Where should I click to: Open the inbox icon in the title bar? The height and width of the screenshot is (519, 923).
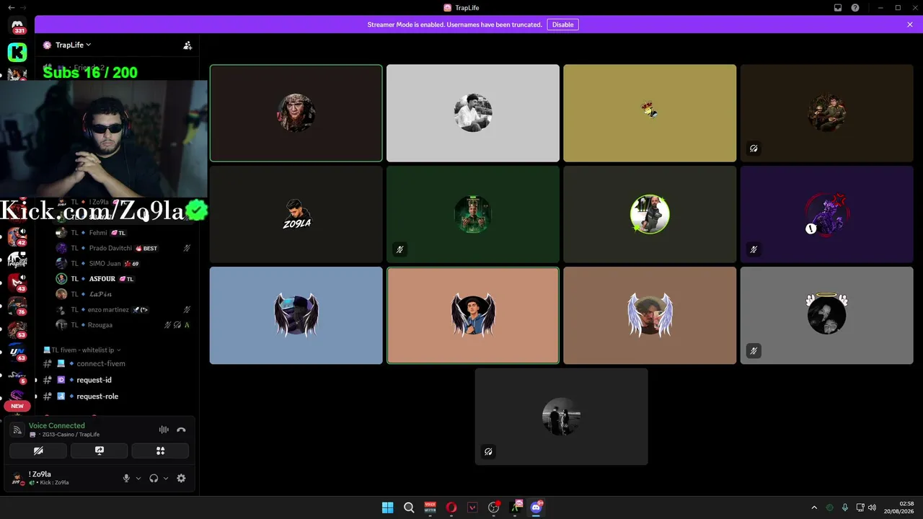[838, 8]
